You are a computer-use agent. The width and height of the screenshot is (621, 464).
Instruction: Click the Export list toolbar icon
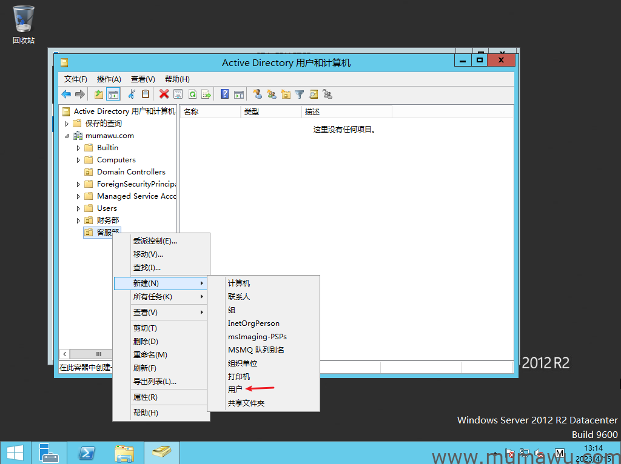pyautogui.click(x=206, y=94)
